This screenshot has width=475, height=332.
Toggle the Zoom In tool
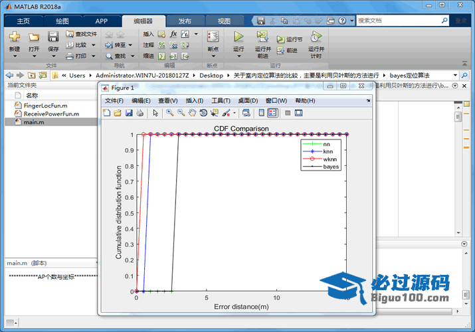click(169, 113)
